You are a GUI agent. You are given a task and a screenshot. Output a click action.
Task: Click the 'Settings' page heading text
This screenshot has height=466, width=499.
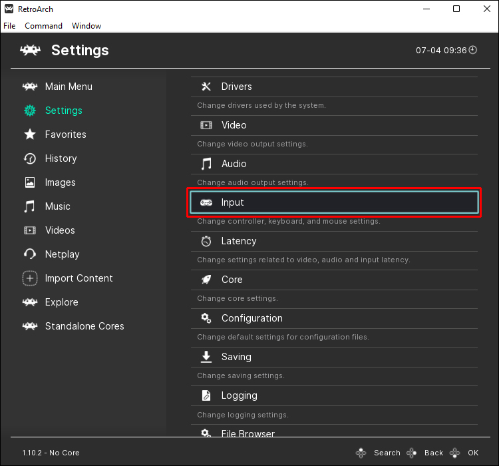click(81, 51)
